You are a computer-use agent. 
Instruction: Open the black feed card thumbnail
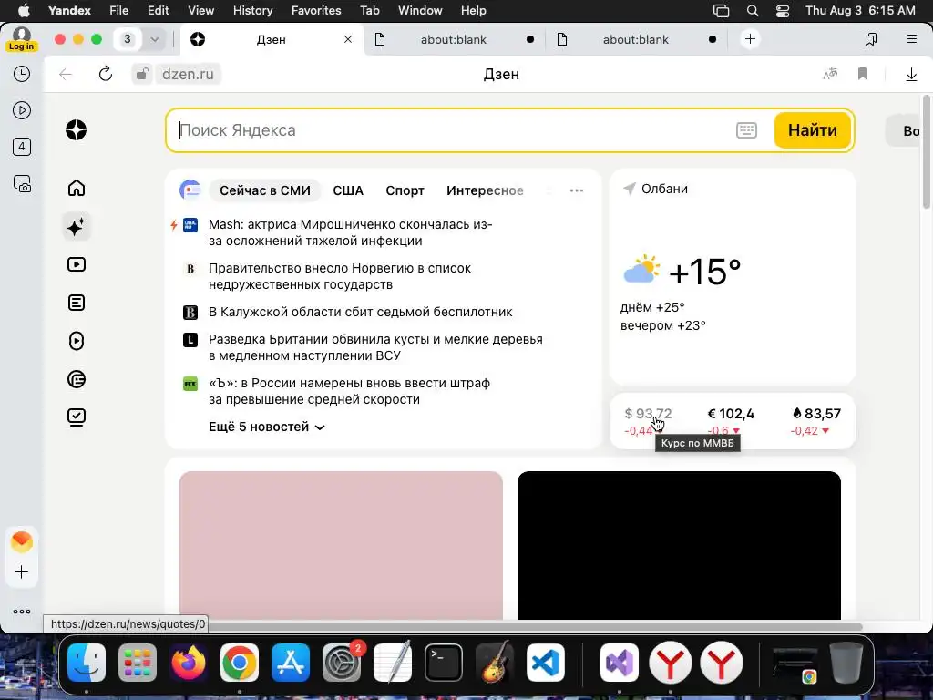click(679, 545)
